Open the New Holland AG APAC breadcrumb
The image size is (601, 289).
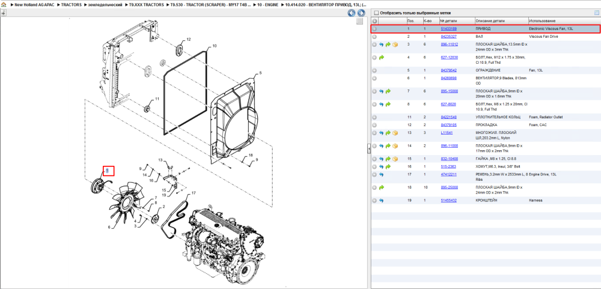34,5
